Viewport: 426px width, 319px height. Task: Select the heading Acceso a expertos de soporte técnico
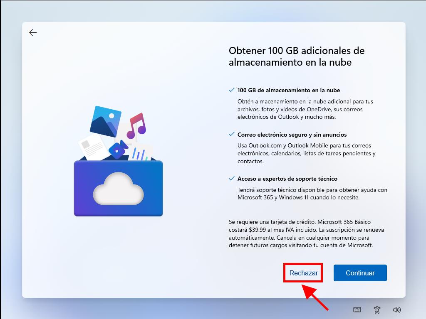point(287,179)
